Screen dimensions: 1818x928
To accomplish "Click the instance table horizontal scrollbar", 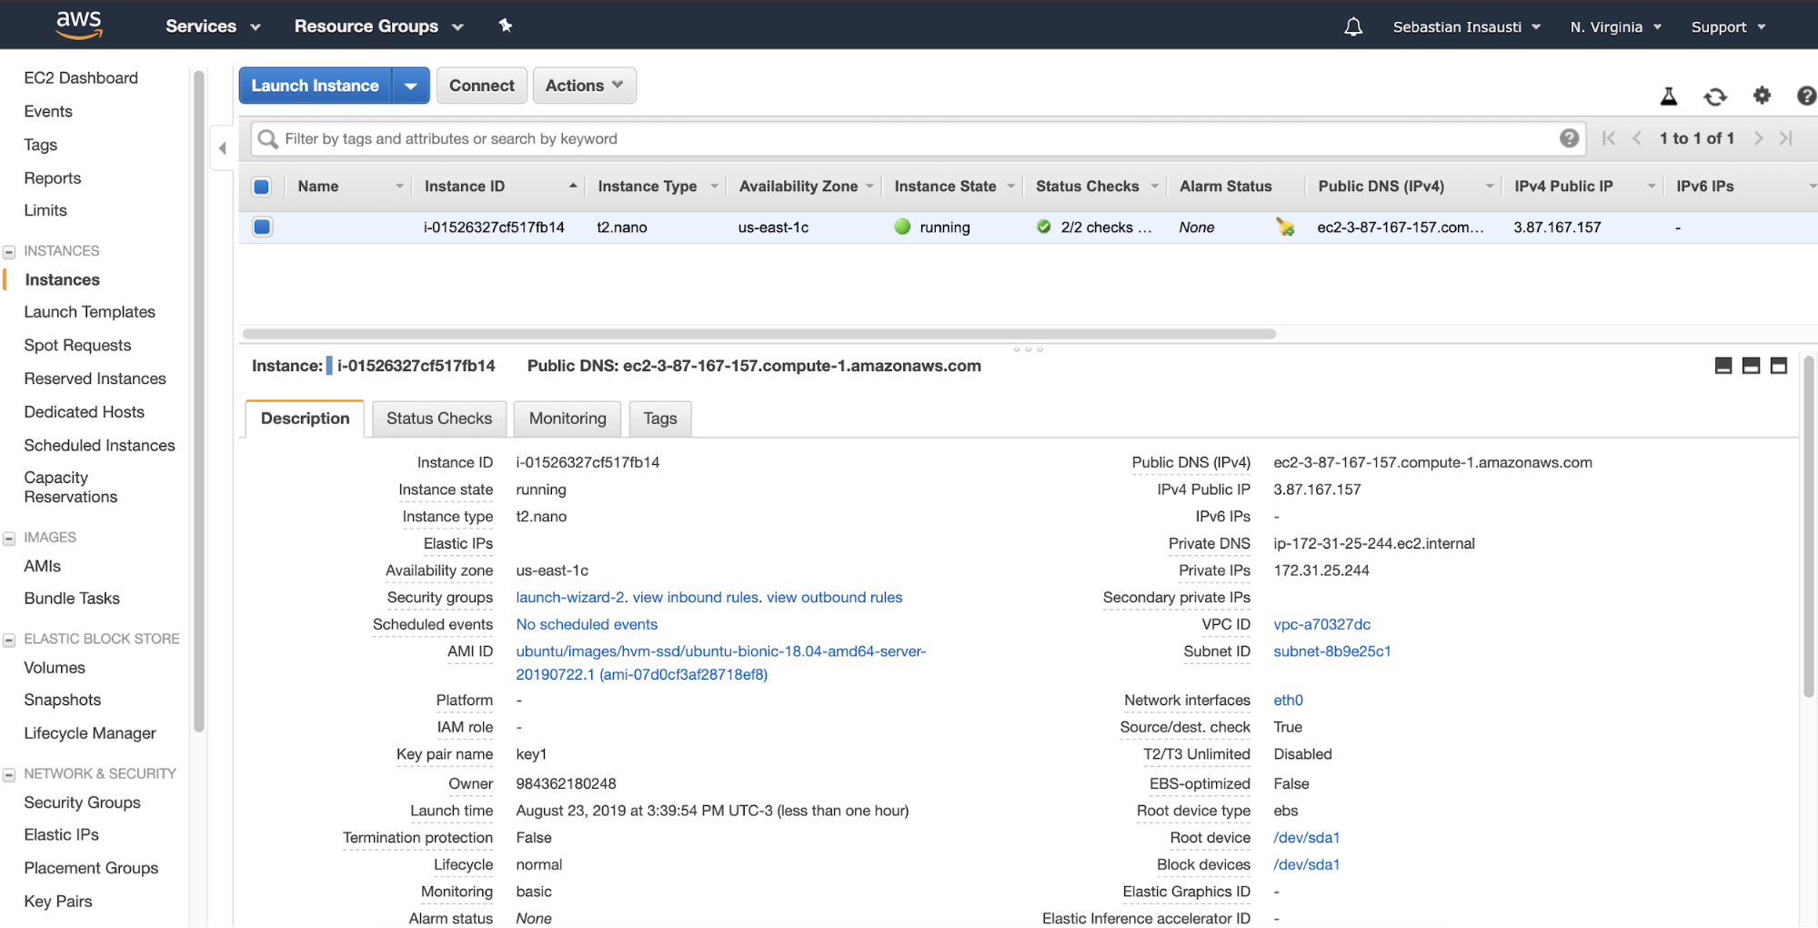I will pos(759,334).
